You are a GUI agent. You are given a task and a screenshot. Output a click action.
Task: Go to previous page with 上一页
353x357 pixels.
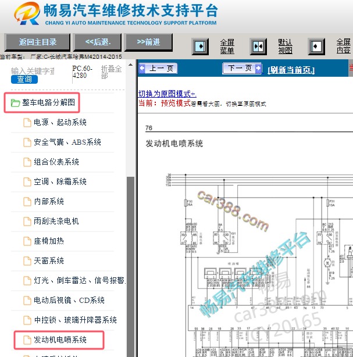pyautogui.click(x=158, y=68)
